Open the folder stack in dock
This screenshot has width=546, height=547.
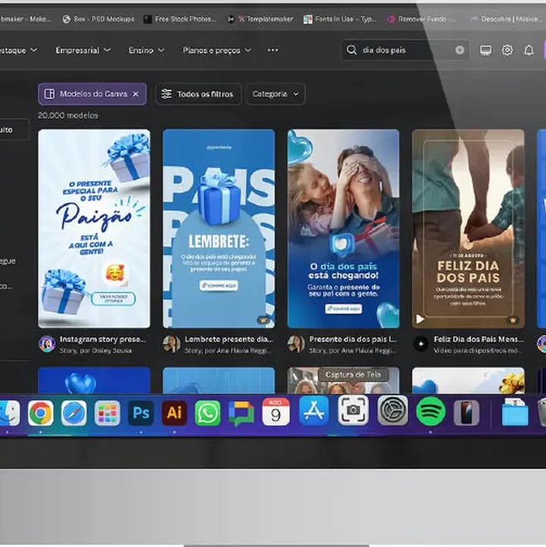coord(515,413)
